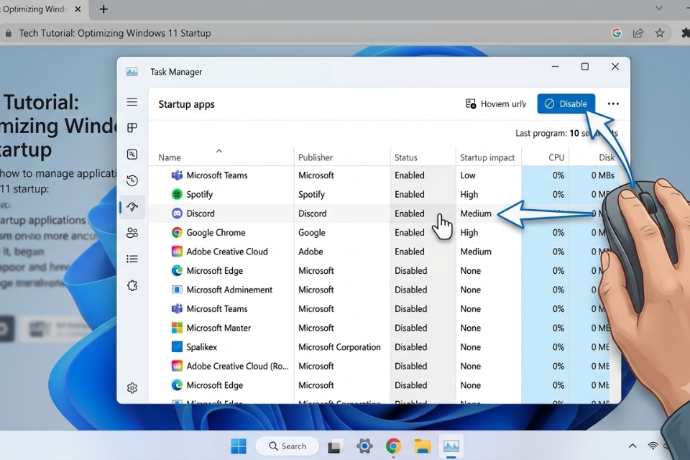Launch Settings gear from the taskbar
The width and height of the screenshot is (690, 460).
364,446
